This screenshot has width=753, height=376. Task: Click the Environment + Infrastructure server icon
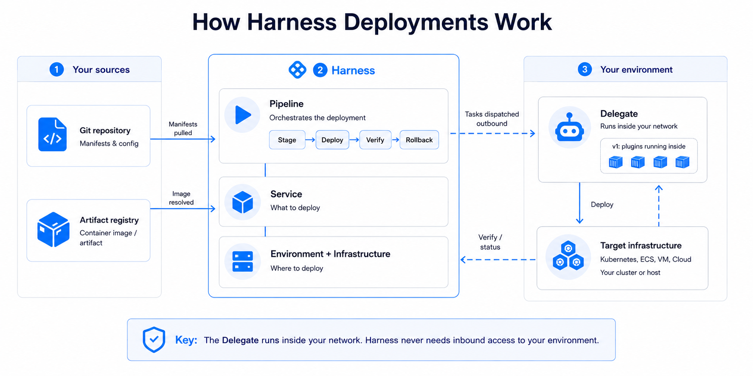pyautogui.click(x=242, y=262)
